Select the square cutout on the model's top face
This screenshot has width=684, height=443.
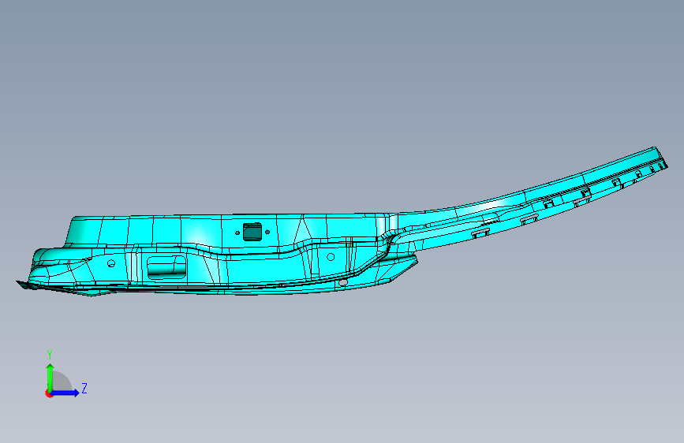[x=252, y=232]
